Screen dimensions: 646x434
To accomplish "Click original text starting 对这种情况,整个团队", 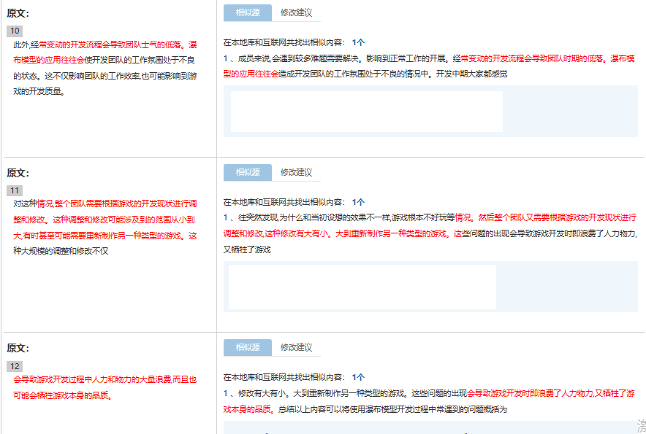I will pos(102,204).
